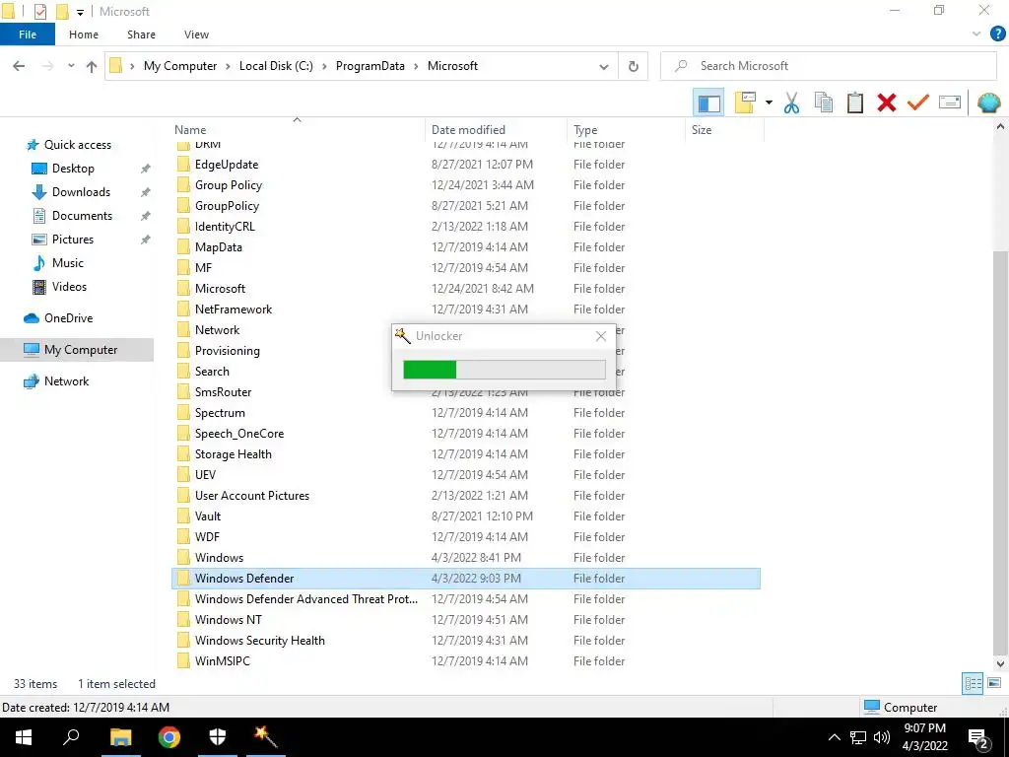
Task: Open Music in the navigation pane
Action: point(68,263)
